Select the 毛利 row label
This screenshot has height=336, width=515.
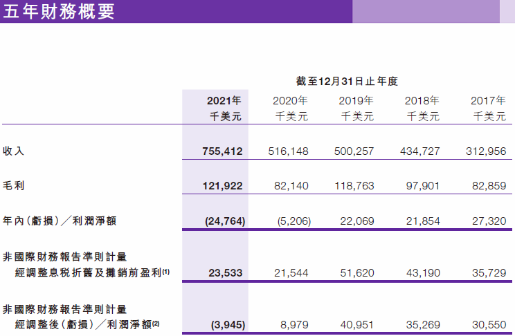(13, 186)
